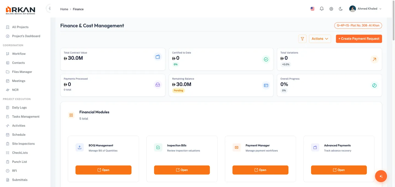Open the BOQ Management module

coord(103,170)
